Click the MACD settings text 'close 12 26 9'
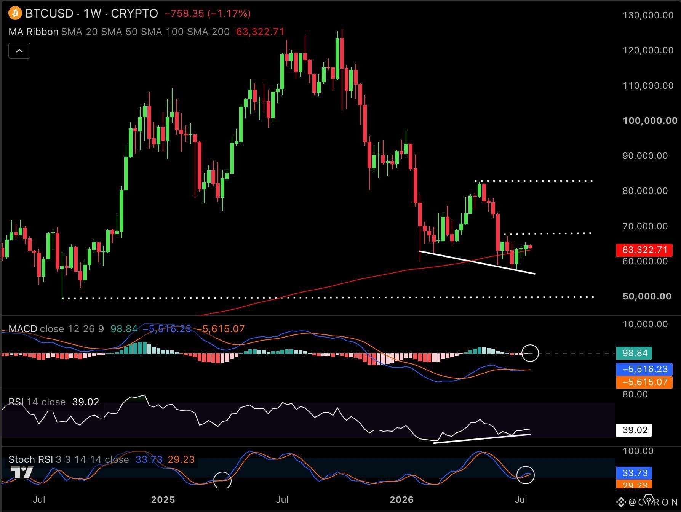Viewport: 681px width, 512px height. [72, 329]
